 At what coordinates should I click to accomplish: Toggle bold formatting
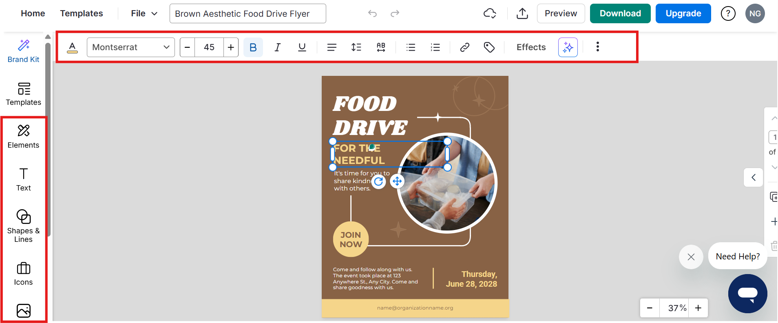253,47
